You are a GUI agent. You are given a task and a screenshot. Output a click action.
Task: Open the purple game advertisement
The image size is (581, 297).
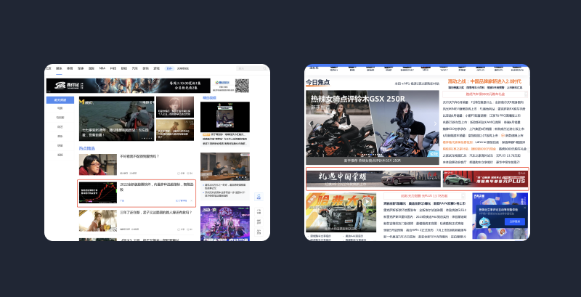coord(225,224)
